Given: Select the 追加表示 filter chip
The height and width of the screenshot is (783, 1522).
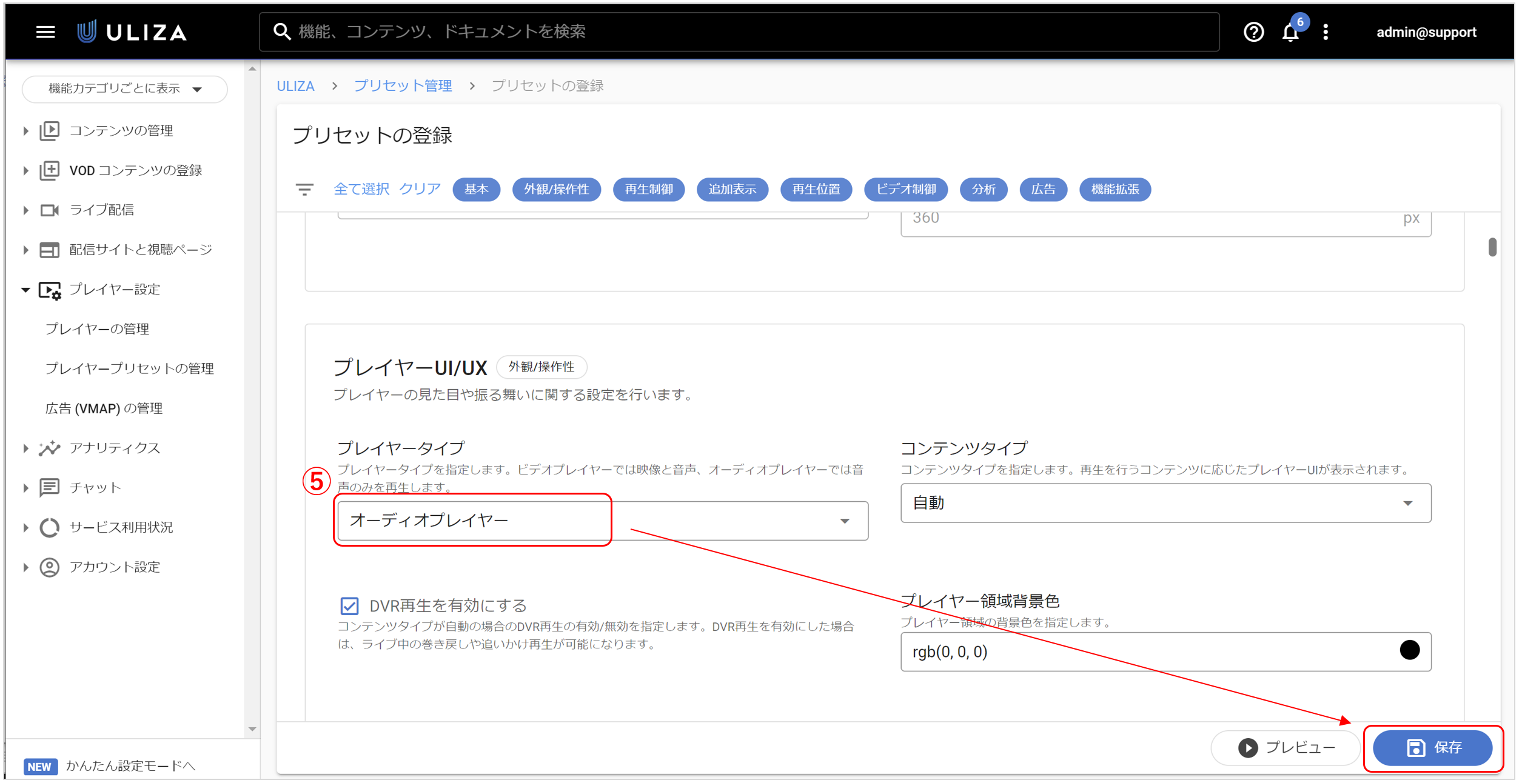Looking at the screenshot, I should point(733,190).
